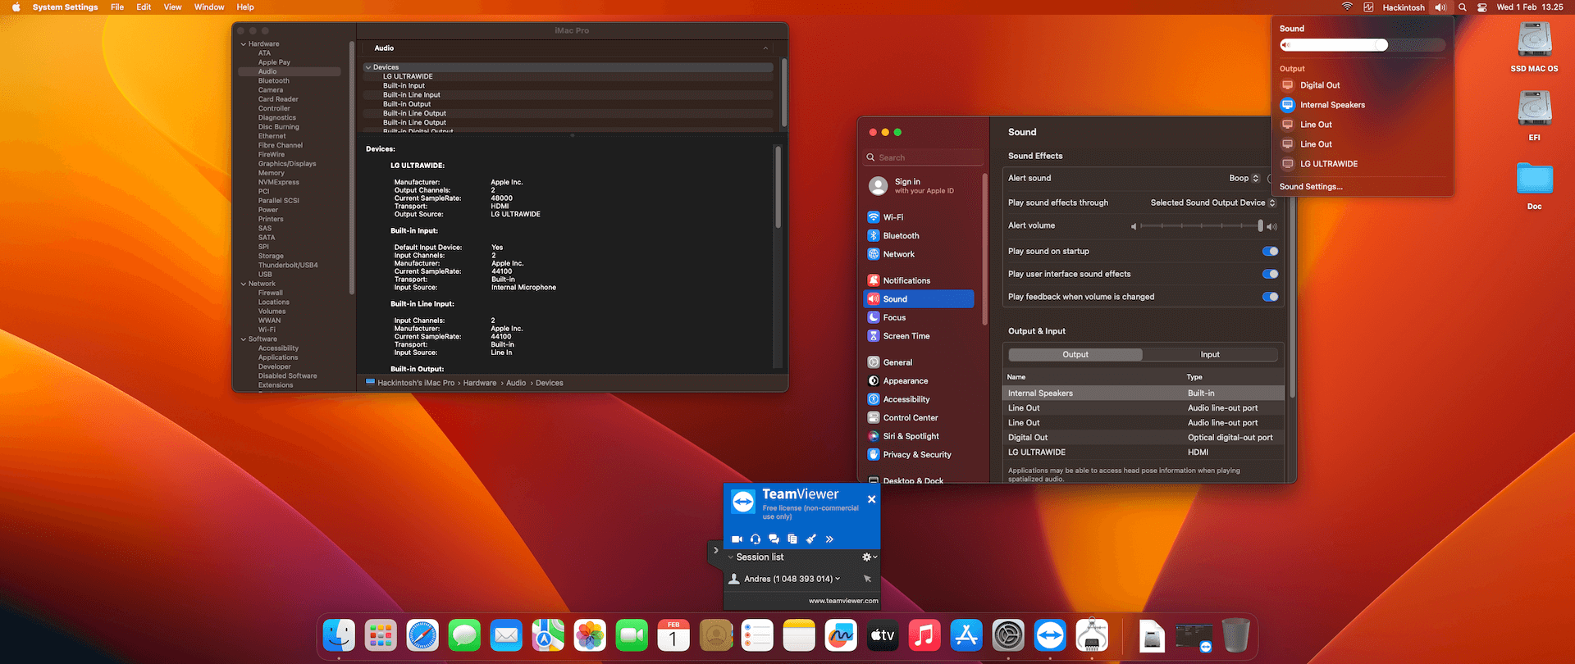1575x664 pixels.
Task: Choose Internal Speakers in Sound menu popup
Action: (1362, 105)
